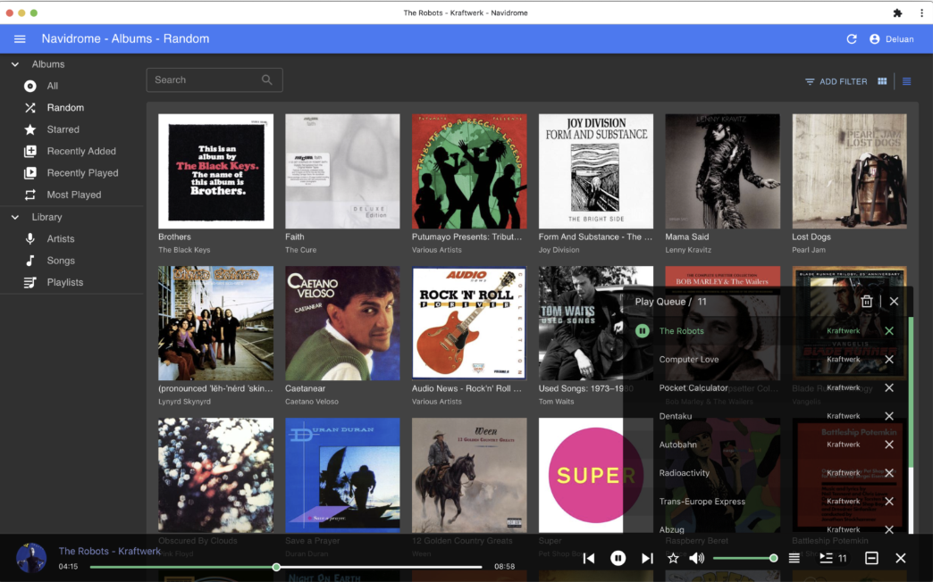Pause the current song in the player bar
The width and height of the screenshot is (933, 582).
(618, 558)
